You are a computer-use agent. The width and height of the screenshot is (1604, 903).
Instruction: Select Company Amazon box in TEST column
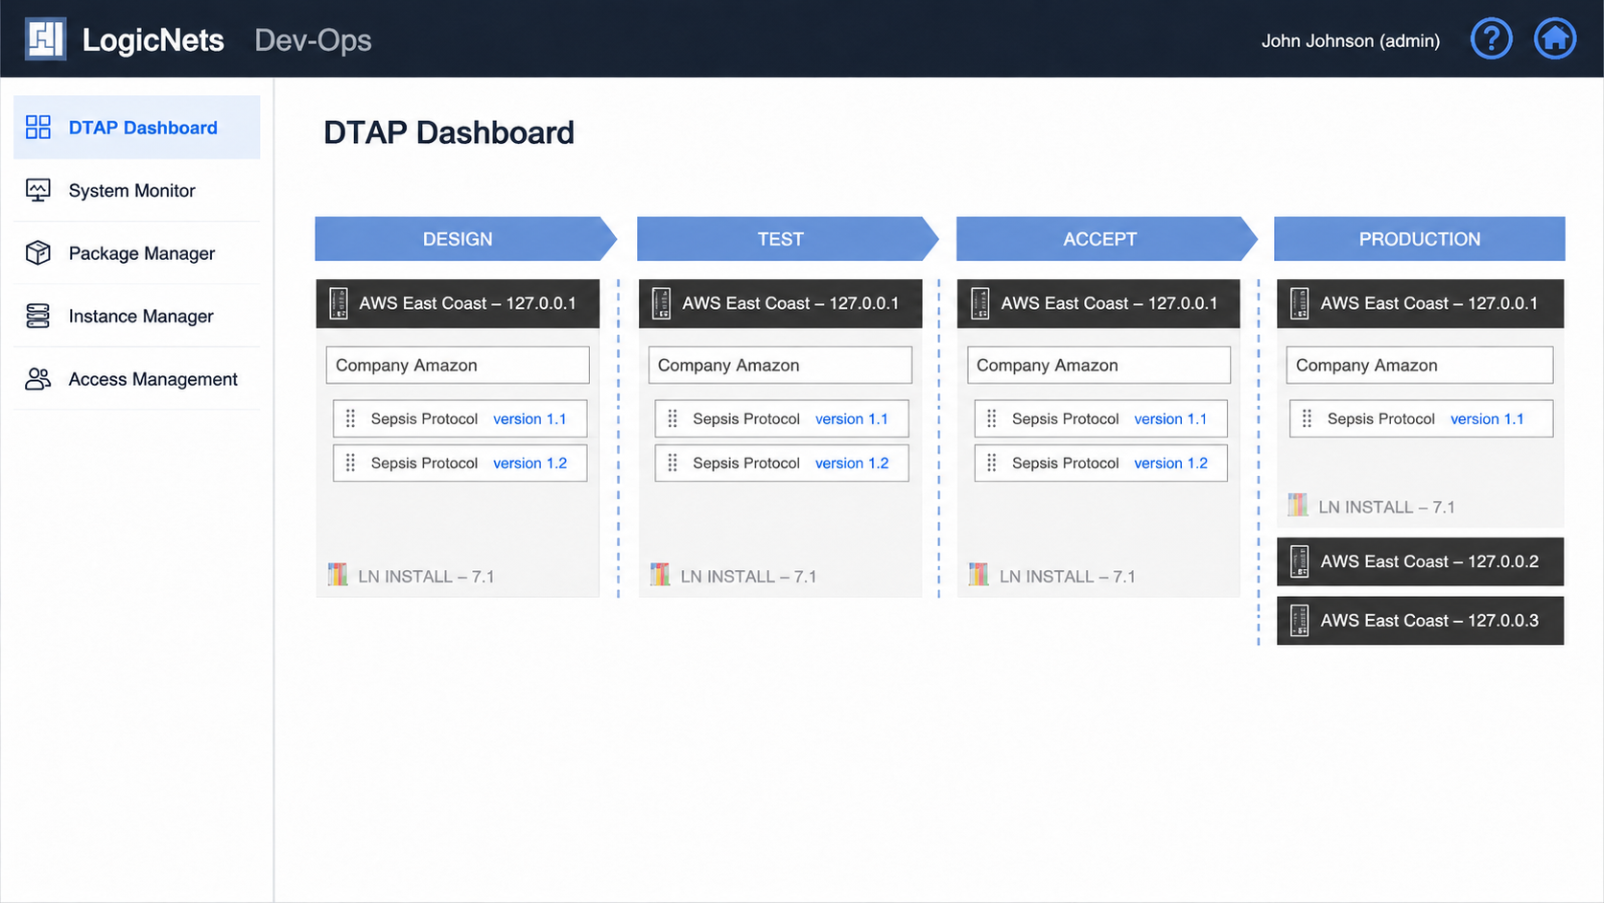[780, 365]
